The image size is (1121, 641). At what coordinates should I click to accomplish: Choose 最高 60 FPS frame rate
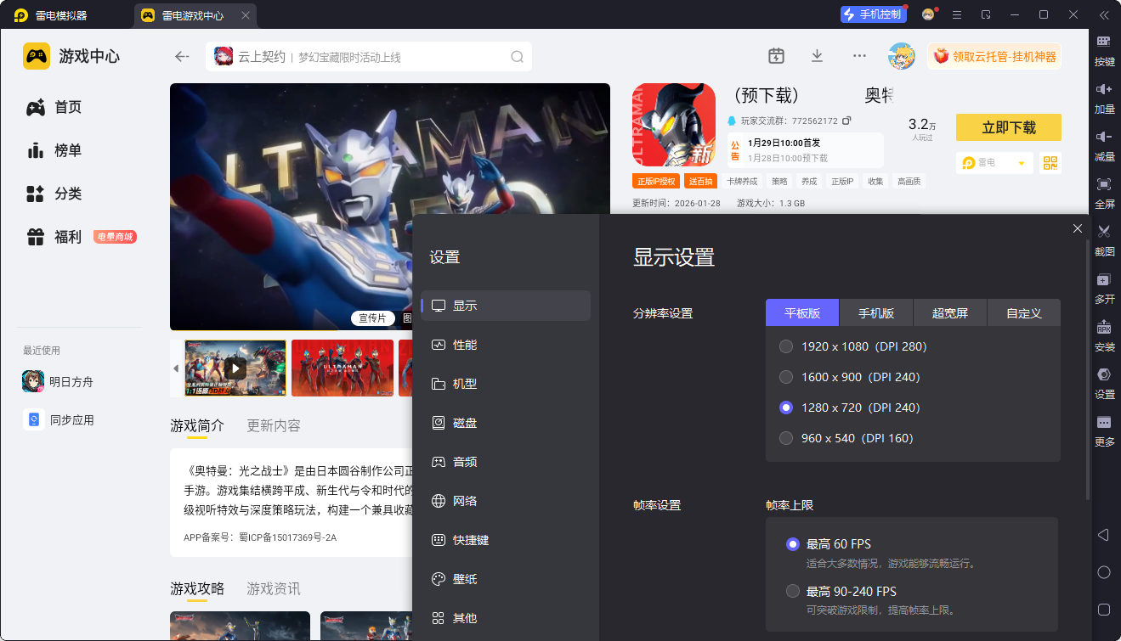793,544
